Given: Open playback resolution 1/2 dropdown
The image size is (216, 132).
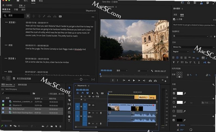Looking at the screenshot, I should pyautogui.click(x=143, y=71).
